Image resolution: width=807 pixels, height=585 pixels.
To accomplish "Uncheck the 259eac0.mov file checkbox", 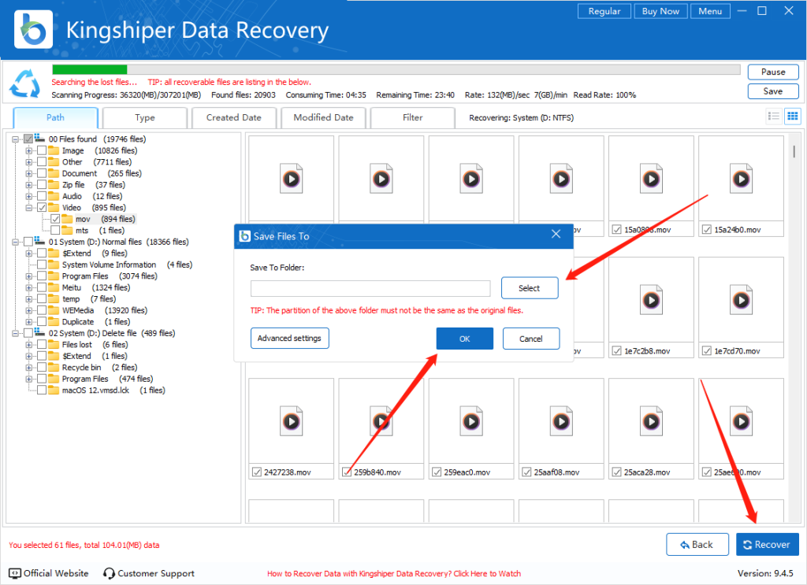I will click(437, 472).
